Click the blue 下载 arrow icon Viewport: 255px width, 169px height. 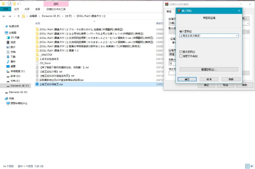tap(8, 57)
